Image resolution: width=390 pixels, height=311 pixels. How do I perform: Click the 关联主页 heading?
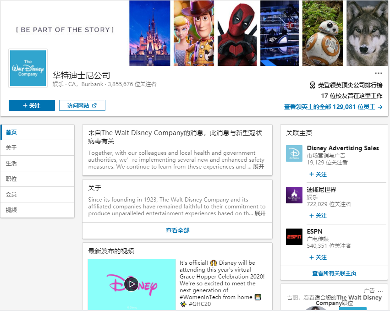coord(299,133)
